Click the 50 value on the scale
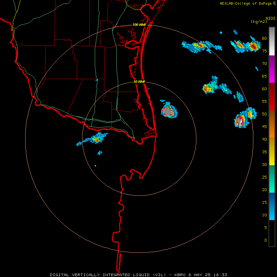This screenshot has width=277, height=277. point(264,114)
